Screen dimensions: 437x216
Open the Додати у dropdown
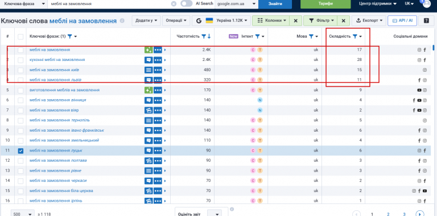click(x=146, y=21)
